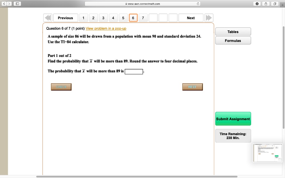The width and height of the screenshot is (285, 178).
Task: Click the Previous navigation button
Action: pyautogui.click(x=65, y=18)
